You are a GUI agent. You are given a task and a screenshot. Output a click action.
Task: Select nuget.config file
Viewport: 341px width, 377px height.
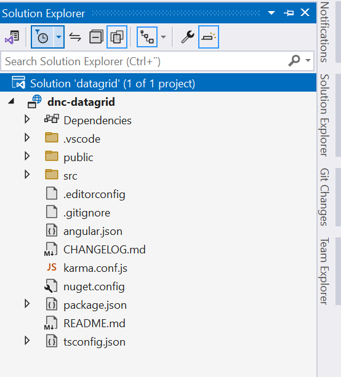(94, 287)
